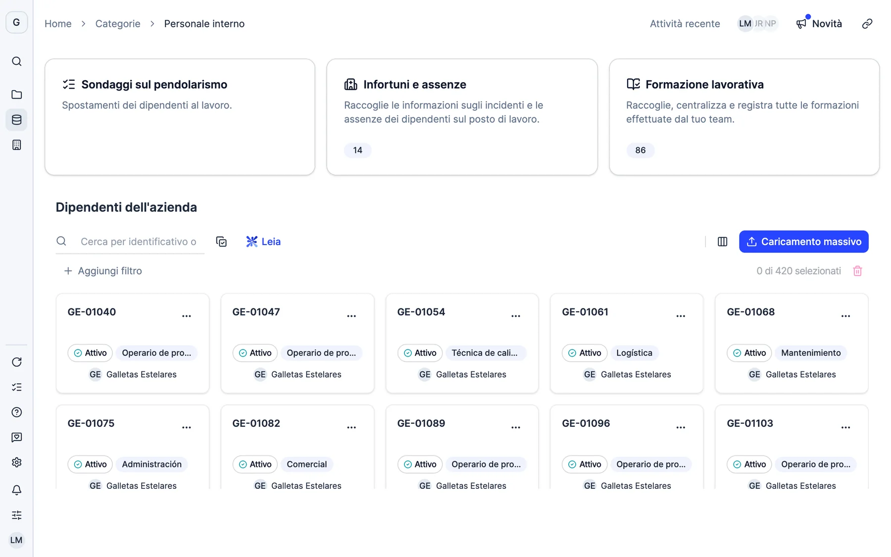The width and height of the screenshot is (891, 557).
Task: Open the Leia assistant
Action: pyautogui.click(x=263, y=242)
